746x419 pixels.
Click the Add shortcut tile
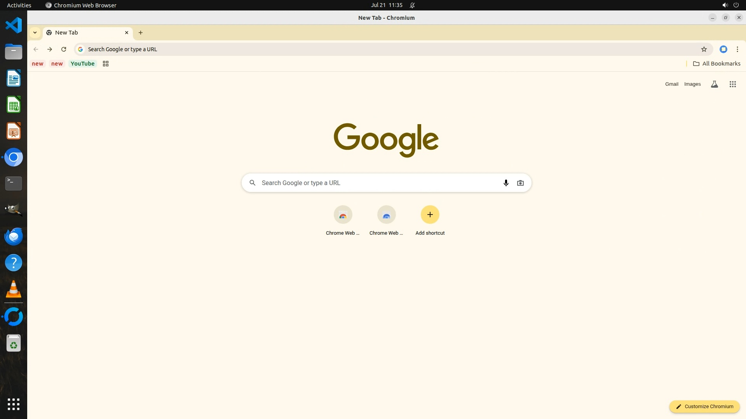coord(430,220)
